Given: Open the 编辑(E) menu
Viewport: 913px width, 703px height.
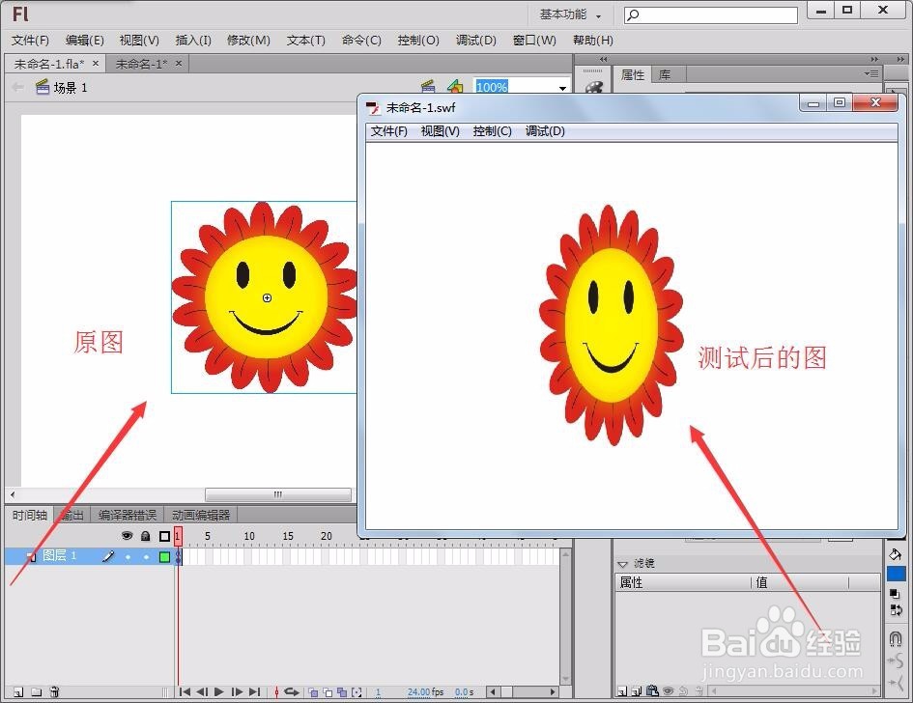Looking at the screenshot, I should pos(84,41).
